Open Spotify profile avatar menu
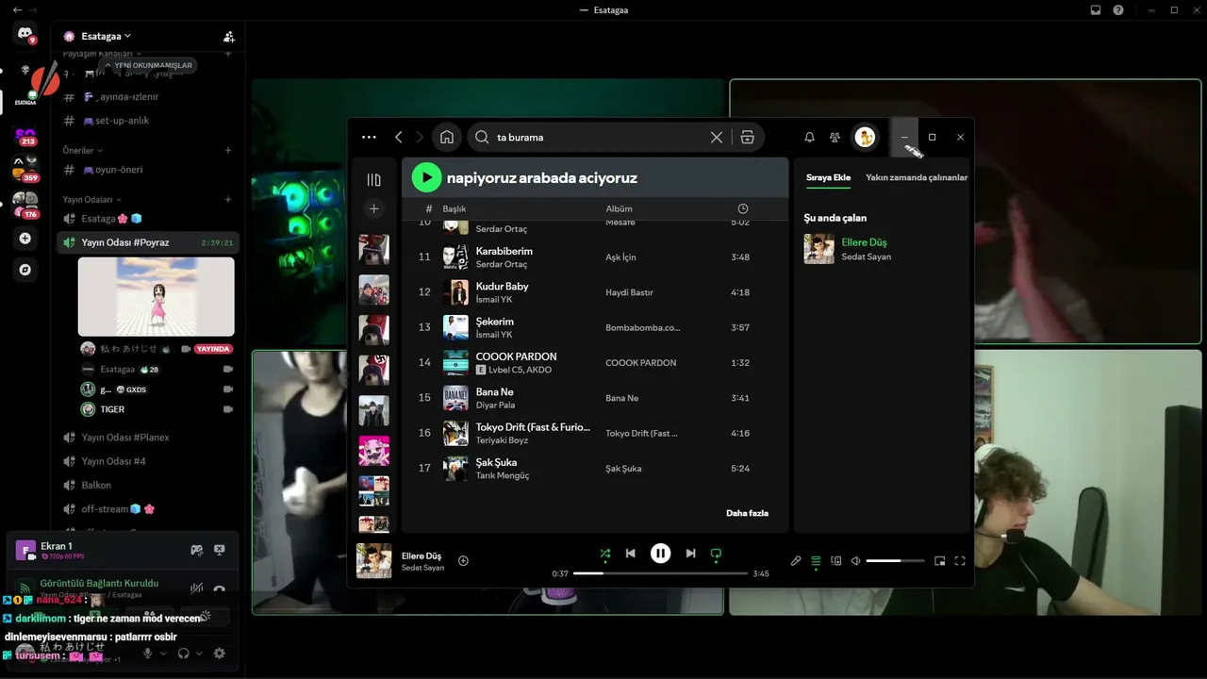This screenshot has width=1207, height=679. [x=865, y=138]
